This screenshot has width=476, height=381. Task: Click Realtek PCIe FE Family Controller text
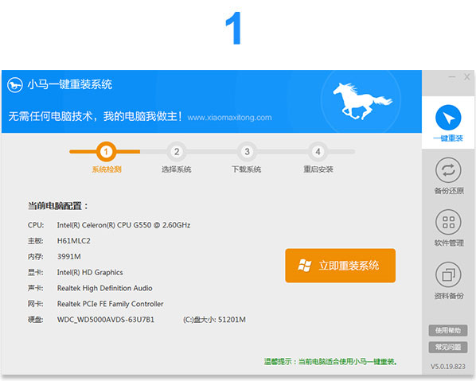(x=110, y=304)
